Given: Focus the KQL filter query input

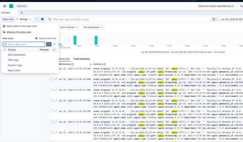Looking at the screenshot, I should click(x=128, y=19).
